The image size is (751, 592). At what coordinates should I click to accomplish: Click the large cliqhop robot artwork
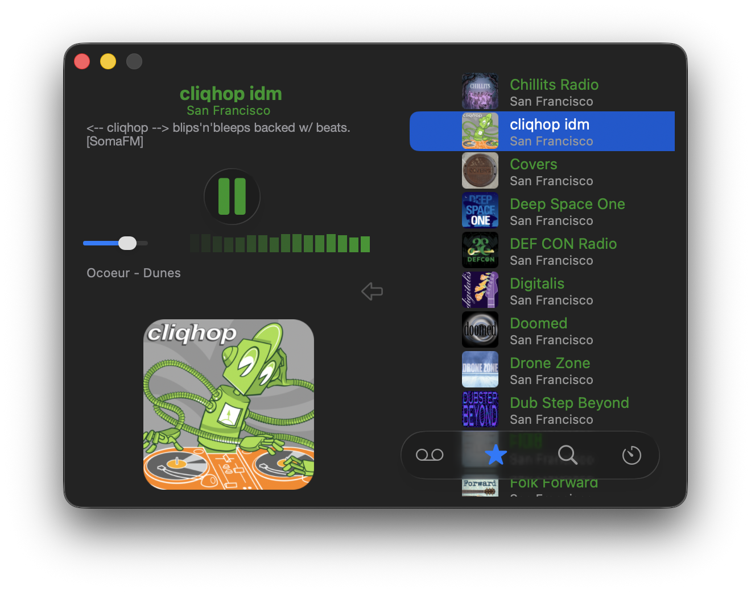point(229,405)
